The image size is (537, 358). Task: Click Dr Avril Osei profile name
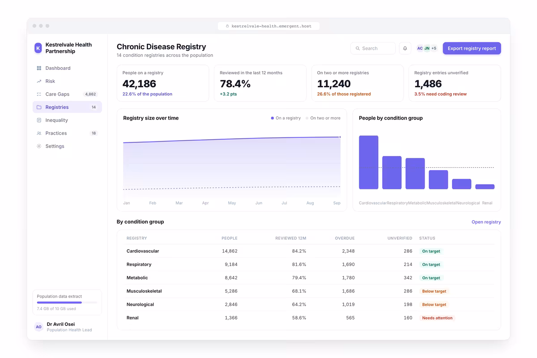coord(61,324)
